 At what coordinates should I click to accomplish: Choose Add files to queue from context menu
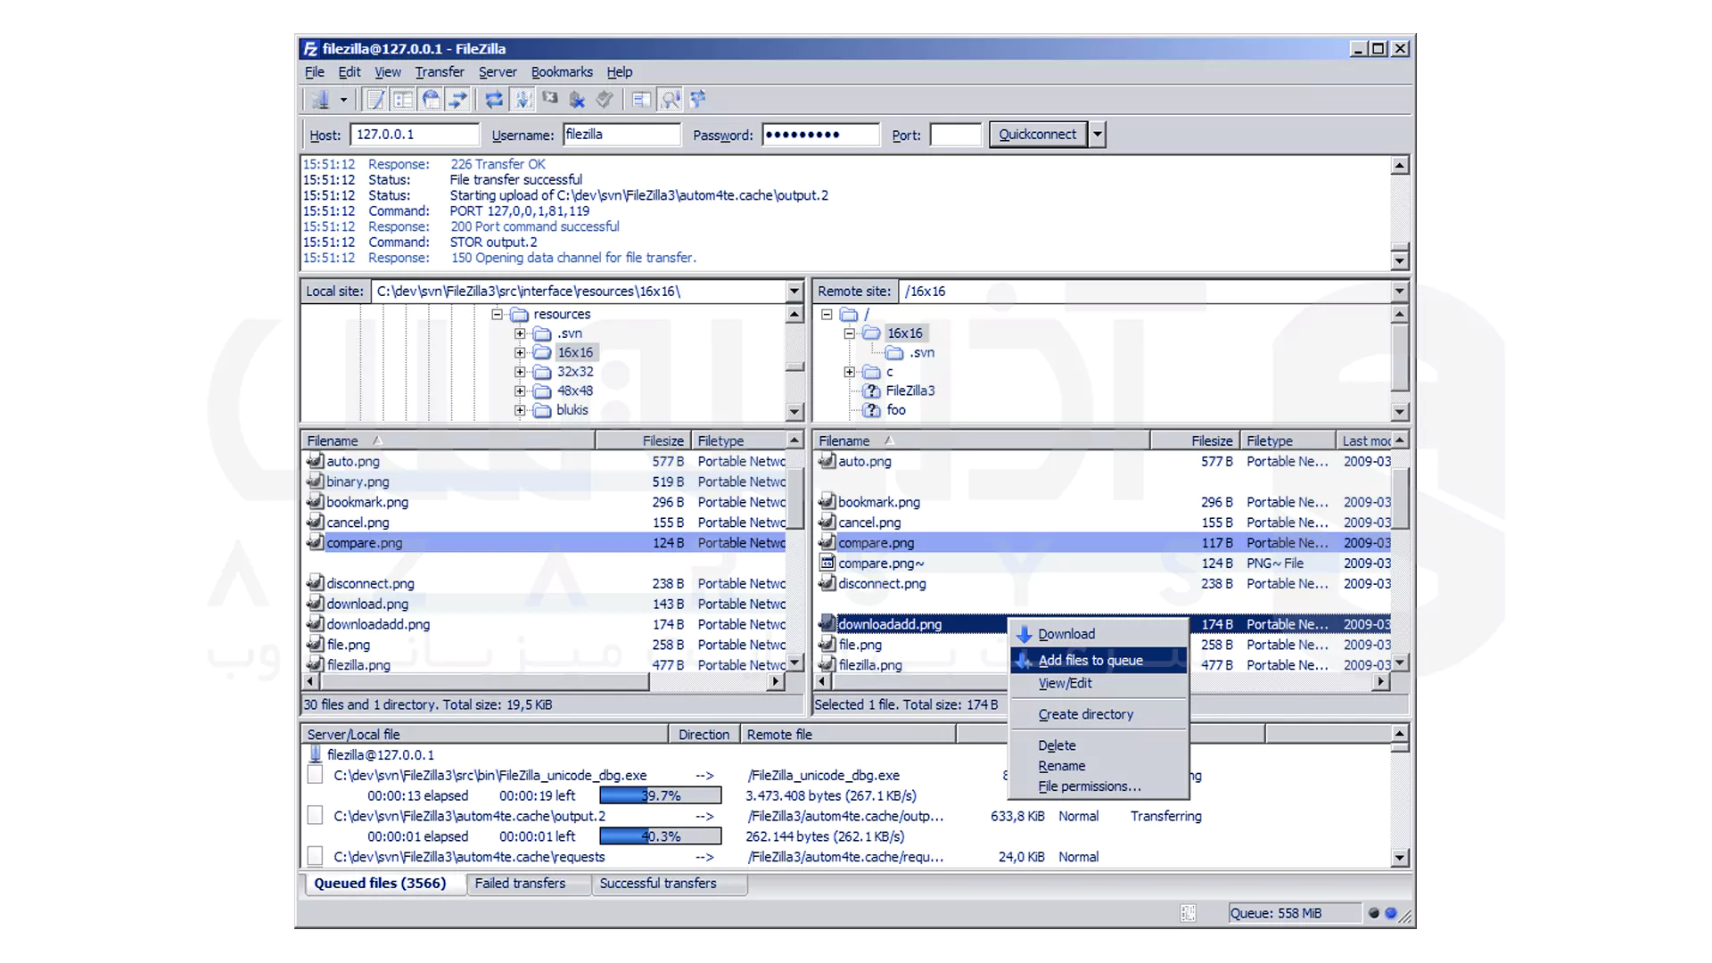pyautogui.click(x=1090, y=660)
